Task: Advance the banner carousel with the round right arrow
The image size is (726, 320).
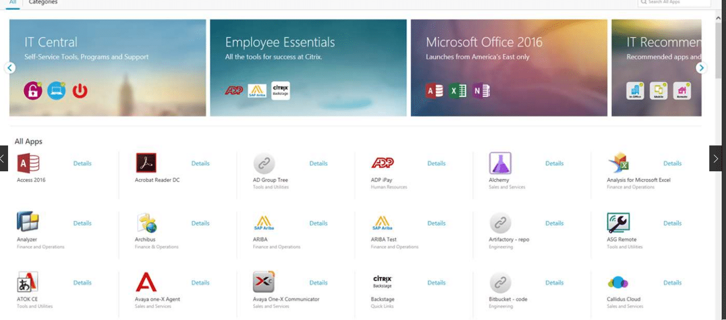Action: coord(701,68)
